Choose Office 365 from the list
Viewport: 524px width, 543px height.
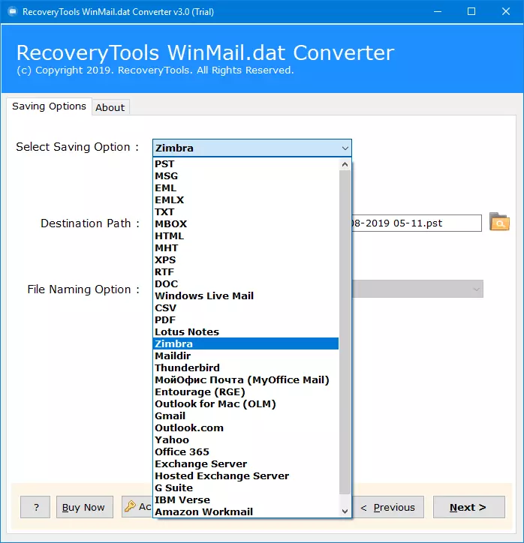182,451
